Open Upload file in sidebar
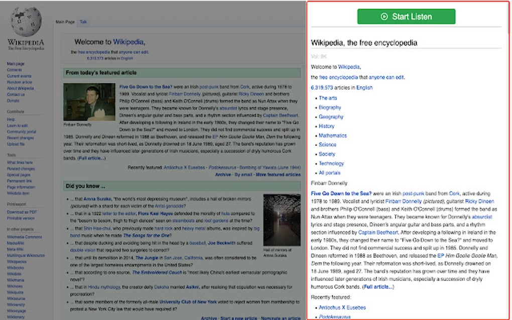 click(16, 144)
